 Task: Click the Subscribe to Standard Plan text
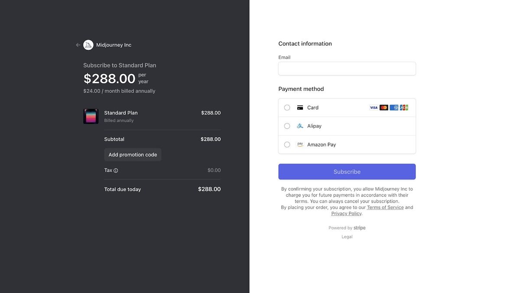[120, 65]
